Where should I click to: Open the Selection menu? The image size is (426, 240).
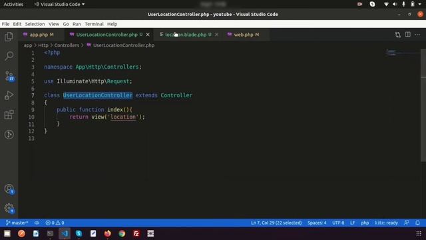[35, 24]
